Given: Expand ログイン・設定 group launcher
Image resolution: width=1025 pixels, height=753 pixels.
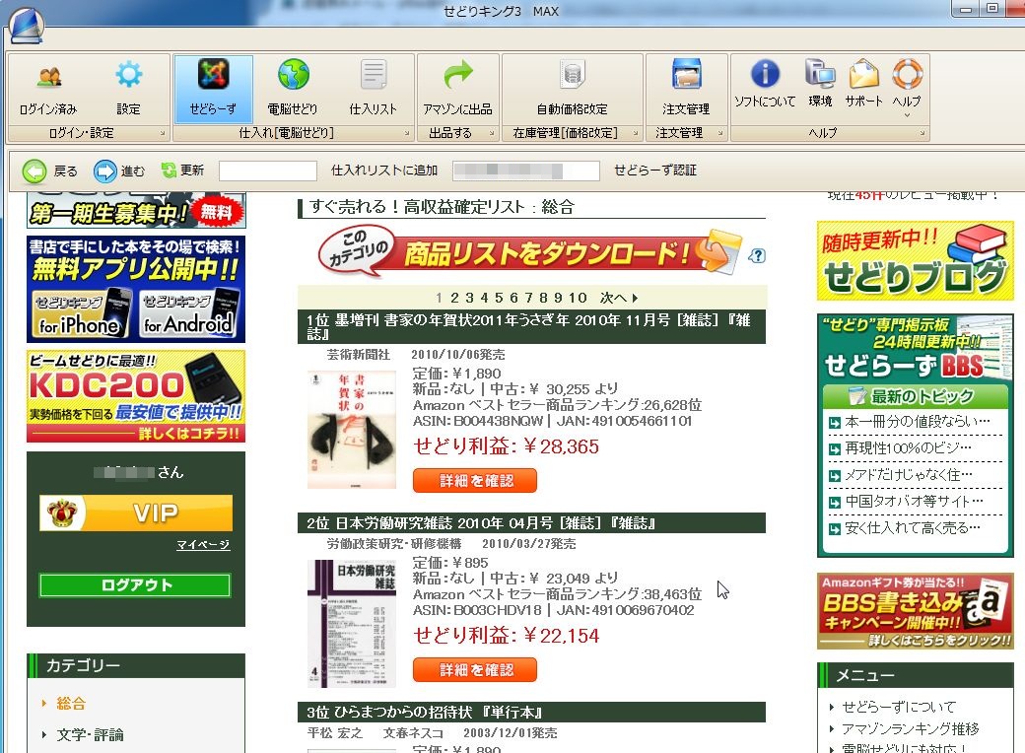Looking at the screenshot, I should coord(162,133).
